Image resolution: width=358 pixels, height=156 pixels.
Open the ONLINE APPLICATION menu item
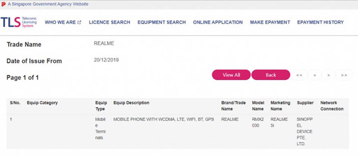pyautogui.click(x=218, y=22)
